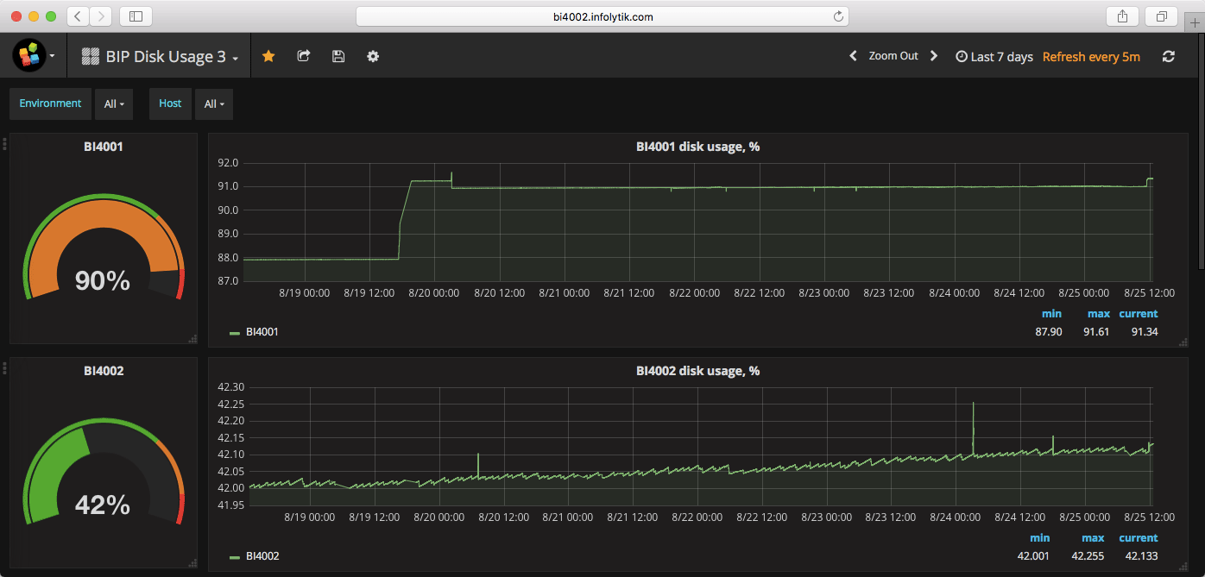The image size is (1205, 577).
Task: Click the BI4002 gauge panel resize handle
Action: [x=192, y=563]
